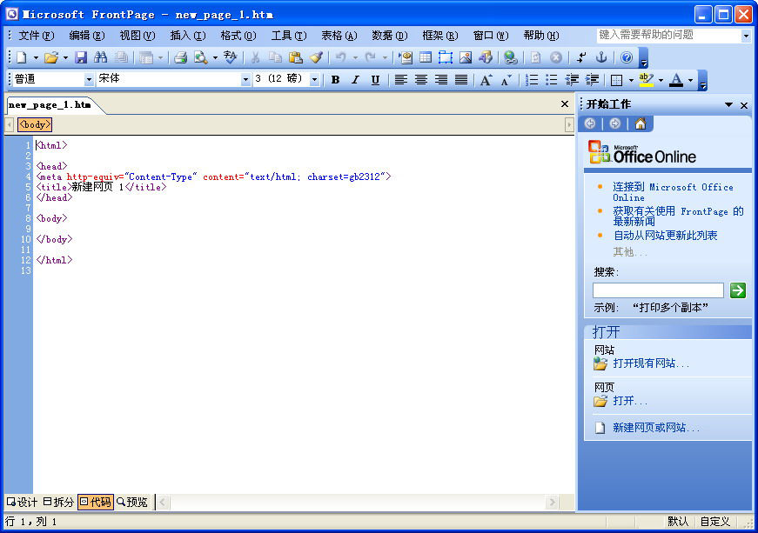Expand the Borders dropdown arrow
This screenshot has width=758, height=533.
(631, 80)
